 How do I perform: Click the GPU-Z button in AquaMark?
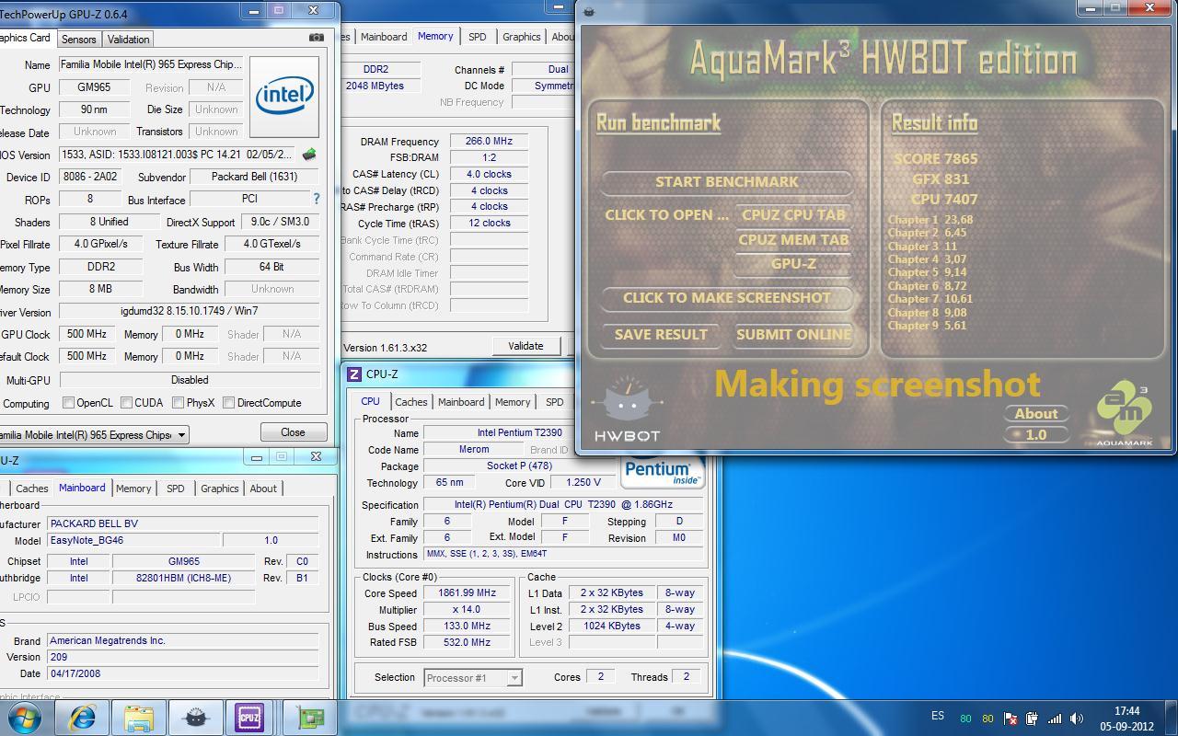click(x=793, y=264)
